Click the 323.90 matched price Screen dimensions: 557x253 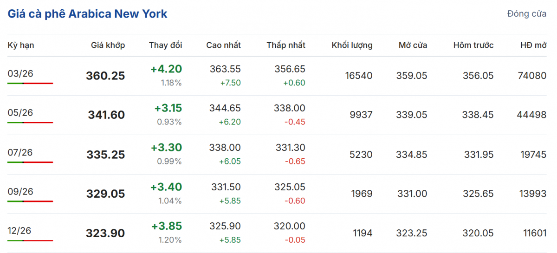point(105,233)
